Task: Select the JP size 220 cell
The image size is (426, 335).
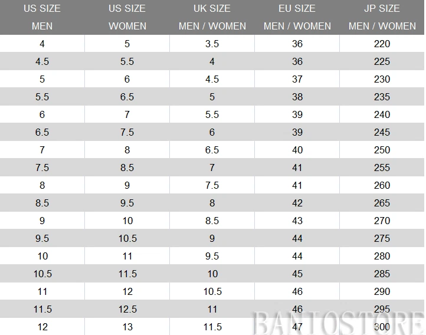Action: (382, 44)
